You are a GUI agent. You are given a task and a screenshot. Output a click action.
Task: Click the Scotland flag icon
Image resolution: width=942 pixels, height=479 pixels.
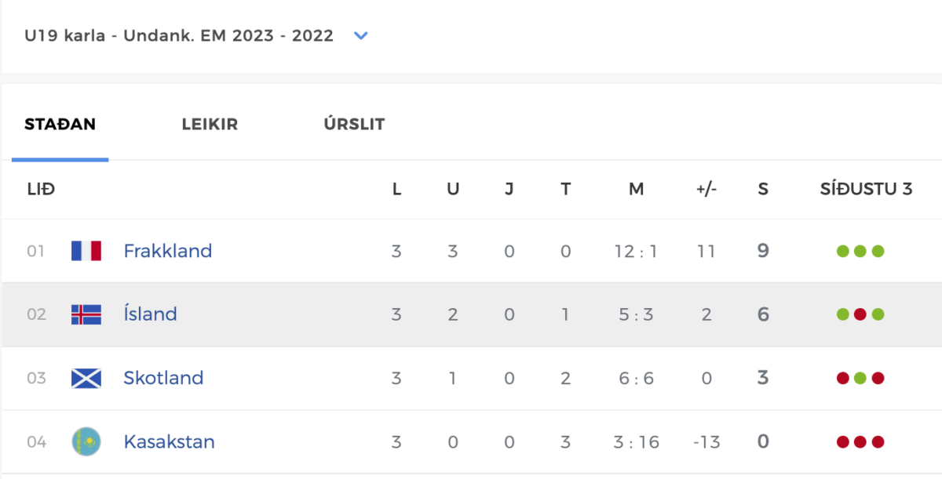(86, 378)
